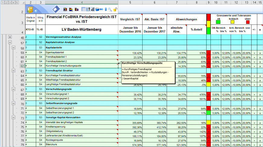The width and height of the screenshot is (263, 147).
Task: Select row 62 header
Action: (22, 66)
